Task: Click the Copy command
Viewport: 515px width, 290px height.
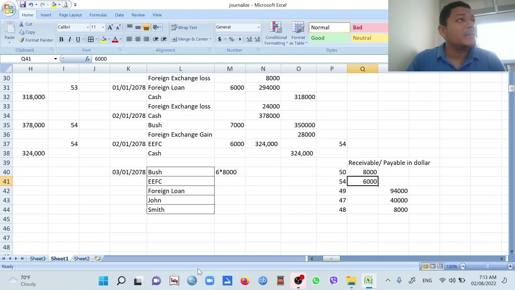Action: [x=27, y=32]
